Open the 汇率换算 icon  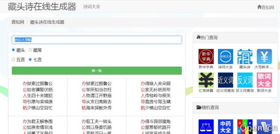[x=206, y=80]
